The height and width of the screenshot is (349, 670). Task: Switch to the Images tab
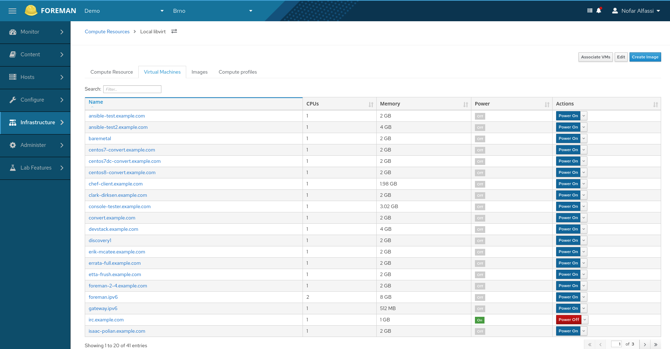(x=200, y=72)
